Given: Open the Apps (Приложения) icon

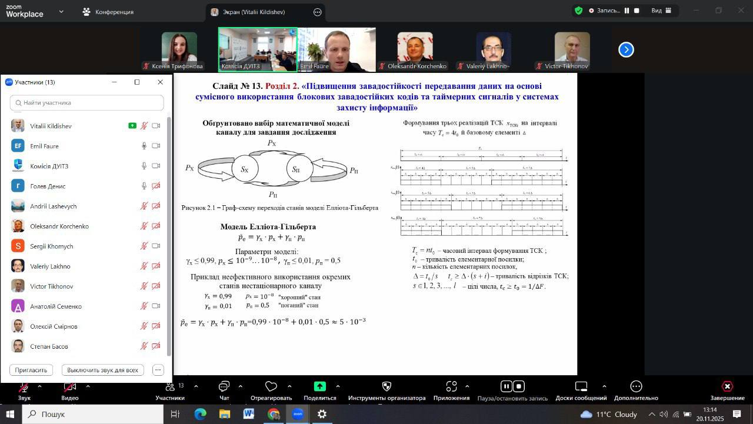Looking at the screenshot, I should pos(451,386).
